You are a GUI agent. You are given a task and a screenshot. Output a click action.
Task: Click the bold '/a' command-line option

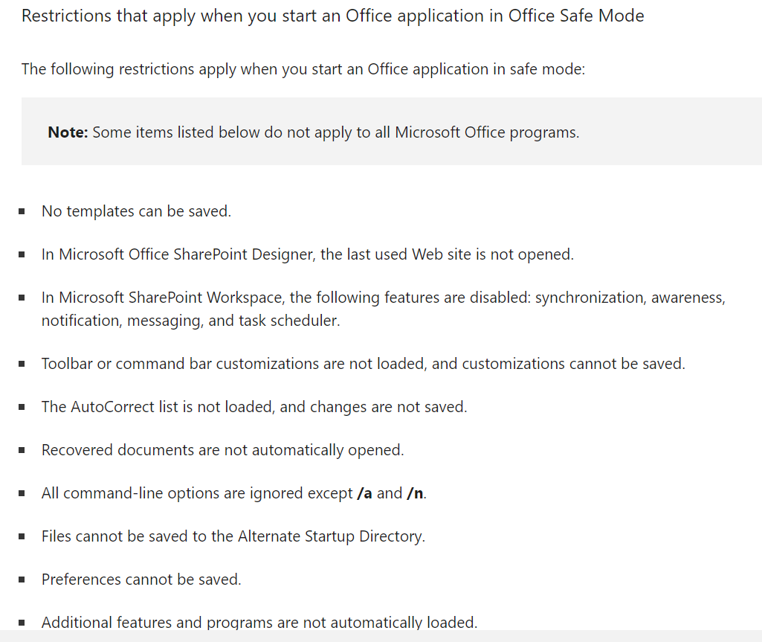click(x=364, y=493)
